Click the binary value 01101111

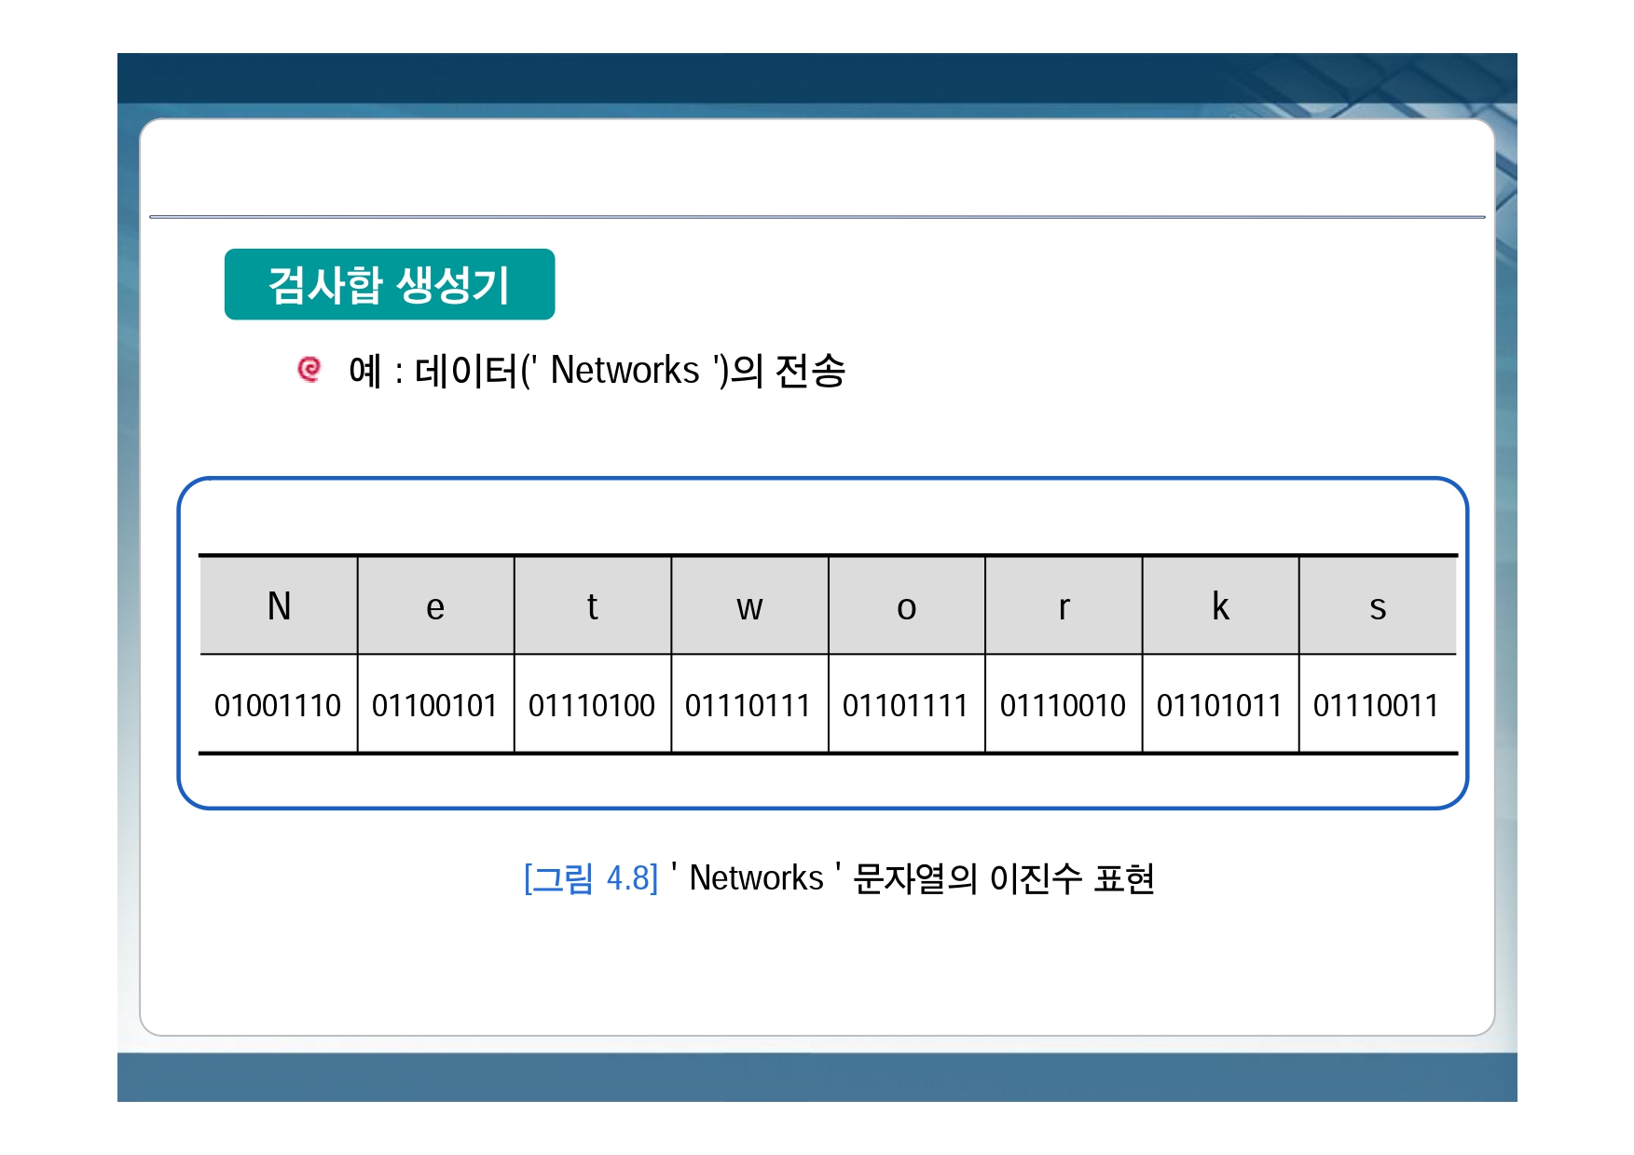[x=905, y=705]
